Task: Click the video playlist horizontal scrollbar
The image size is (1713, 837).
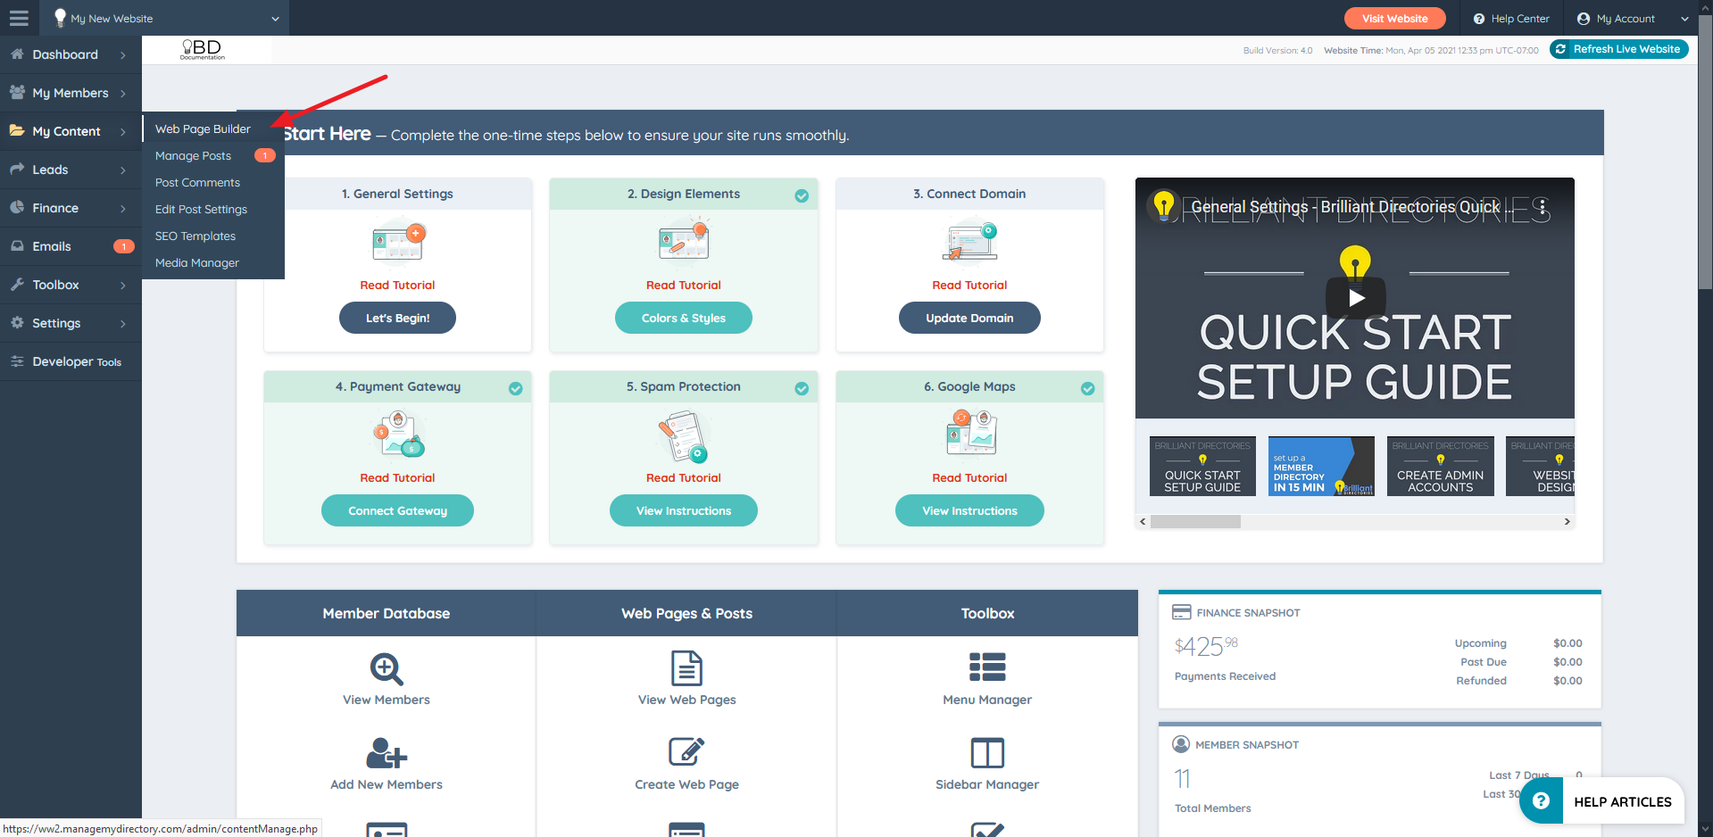Action: click(x=1195, y=521)
